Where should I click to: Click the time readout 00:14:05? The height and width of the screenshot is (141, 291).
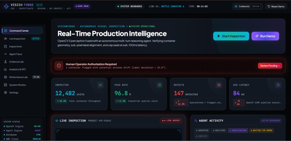(x=202, y=6)
